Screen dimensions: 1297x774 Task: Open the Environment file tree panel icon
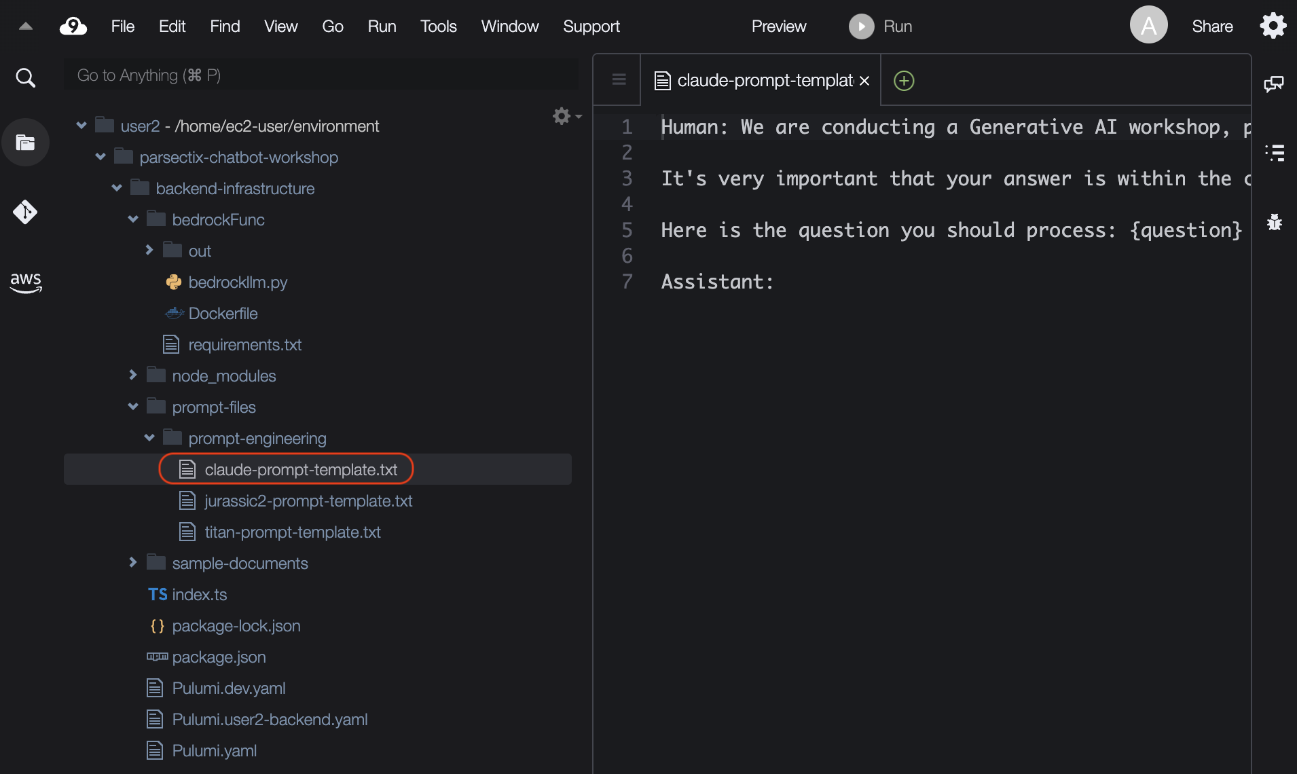tap(25, 143)
